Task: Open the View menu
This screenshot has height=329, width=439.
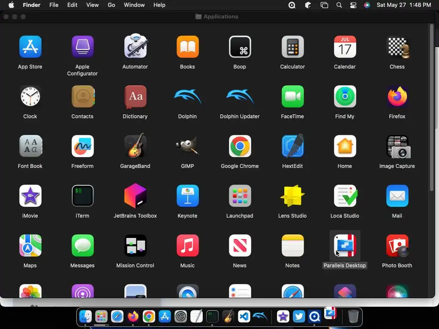Action: [93, 5]
